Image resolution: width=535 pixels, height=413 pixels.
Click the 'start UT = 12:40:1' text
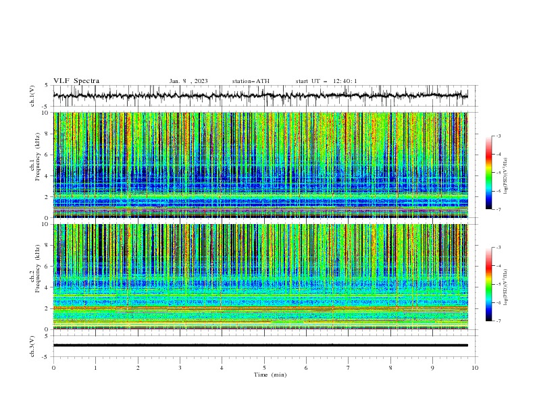pos(326,81)
